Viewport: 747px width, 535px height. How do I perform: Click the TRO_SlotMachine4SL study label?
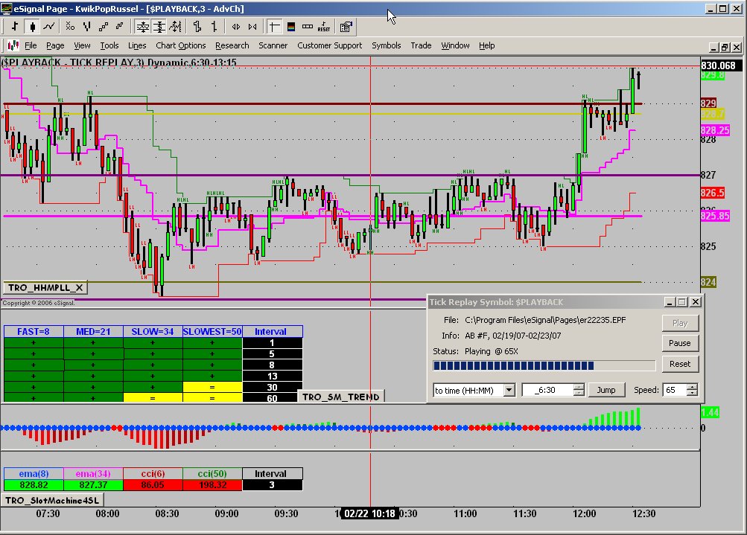(x=52, y=500)
